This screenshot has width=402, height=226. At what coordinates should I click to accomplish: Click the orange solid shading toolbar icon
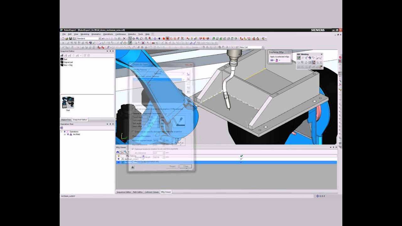(164, 39)
